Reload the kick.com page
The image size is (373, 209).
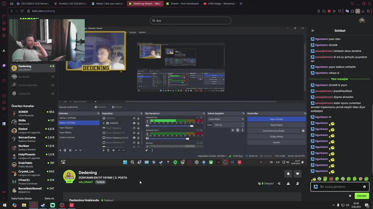coord(22,11)
